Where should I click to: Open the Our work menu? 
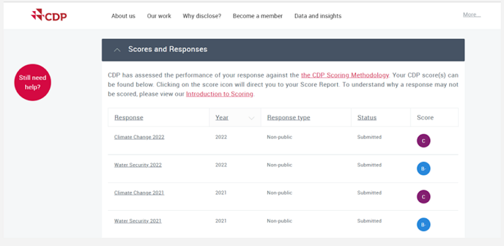[x=159, y=16]
